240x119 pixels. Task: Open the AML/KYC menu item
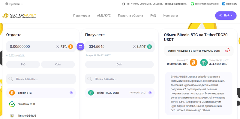pyautogui.click(x=104, y=16)
